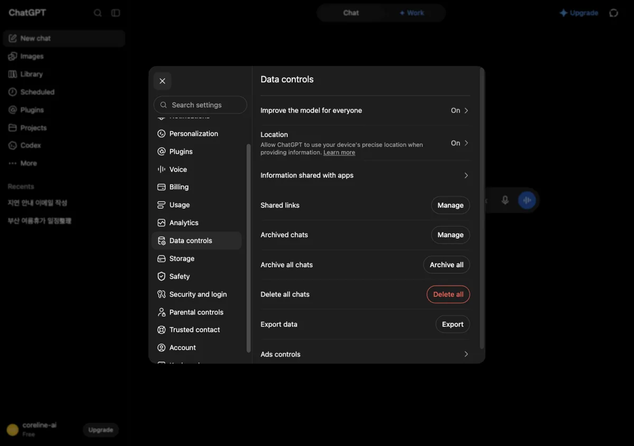Click the Export data button
Viewport: 634px width, 446px height.
click(x=453, y=324)
